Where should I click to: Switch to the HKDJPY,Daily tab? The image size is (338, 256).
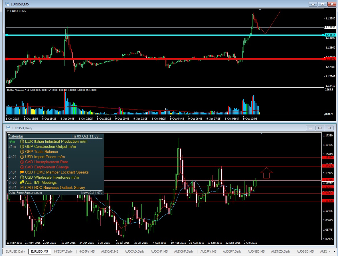(63, 251)
